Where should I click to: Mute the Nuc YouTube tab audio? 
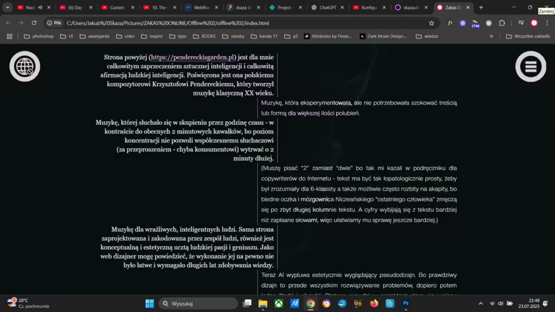[40, 8]
